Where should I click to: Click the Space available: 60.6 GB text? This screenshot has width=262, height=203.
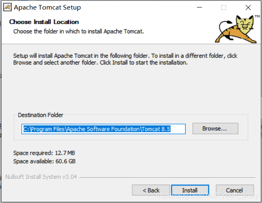pos(45,161)
